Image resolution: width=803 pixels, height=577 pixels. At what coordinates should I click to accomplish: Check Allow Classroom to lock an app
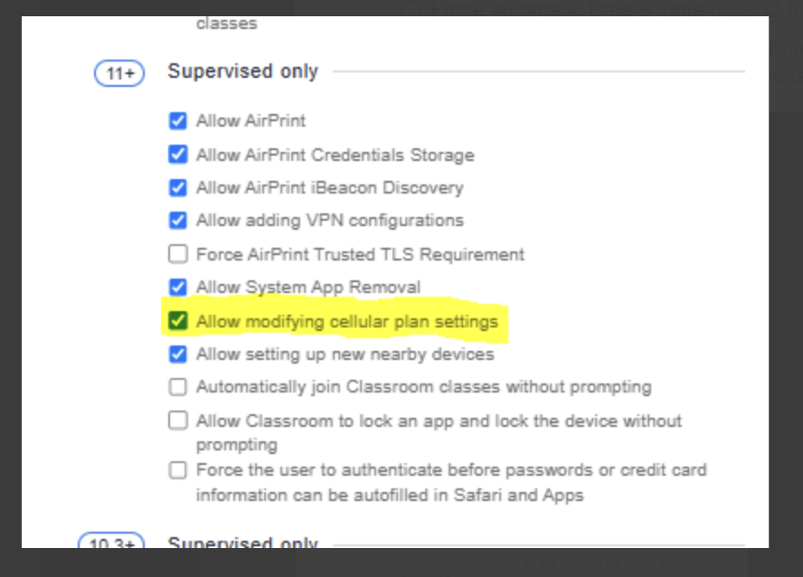coord(177,421)
